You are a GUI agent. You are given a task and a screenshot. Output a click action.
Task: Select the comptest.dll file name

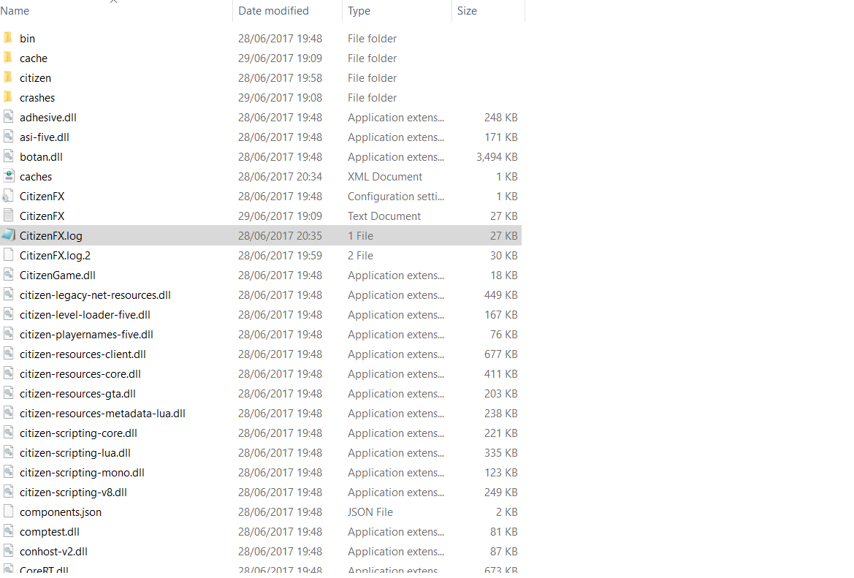(50, 531)
